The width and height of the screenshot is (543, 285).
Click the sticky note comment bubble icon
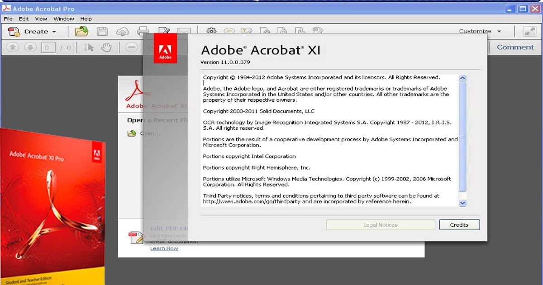point(229,31)
